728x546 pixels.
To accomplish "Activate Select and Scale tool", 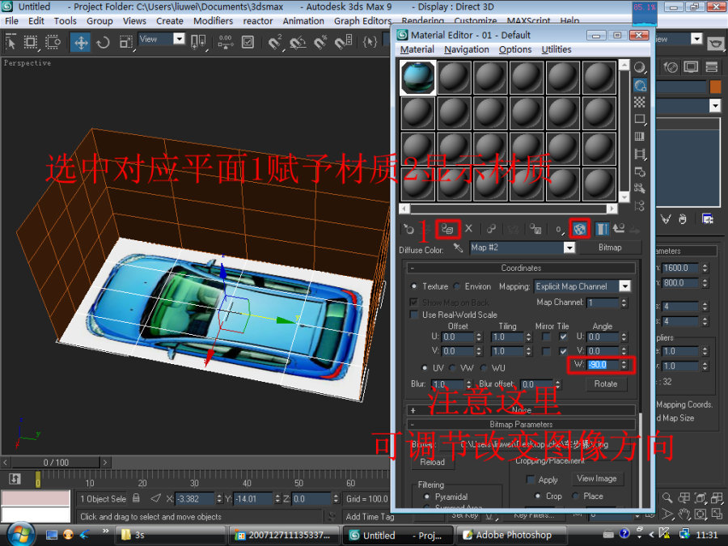I will pyautogui.click(x=126, y=43).
